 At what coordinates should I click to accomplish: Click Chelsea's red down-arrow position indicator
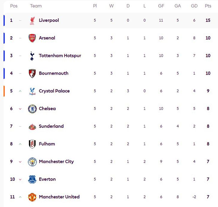pos(20,109)
